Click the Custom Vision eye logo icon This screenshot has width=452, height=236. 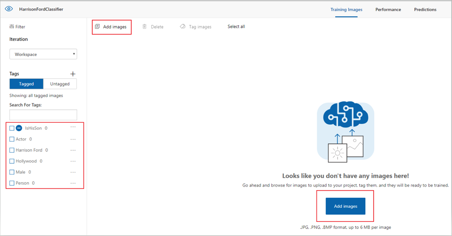[9, 9]
